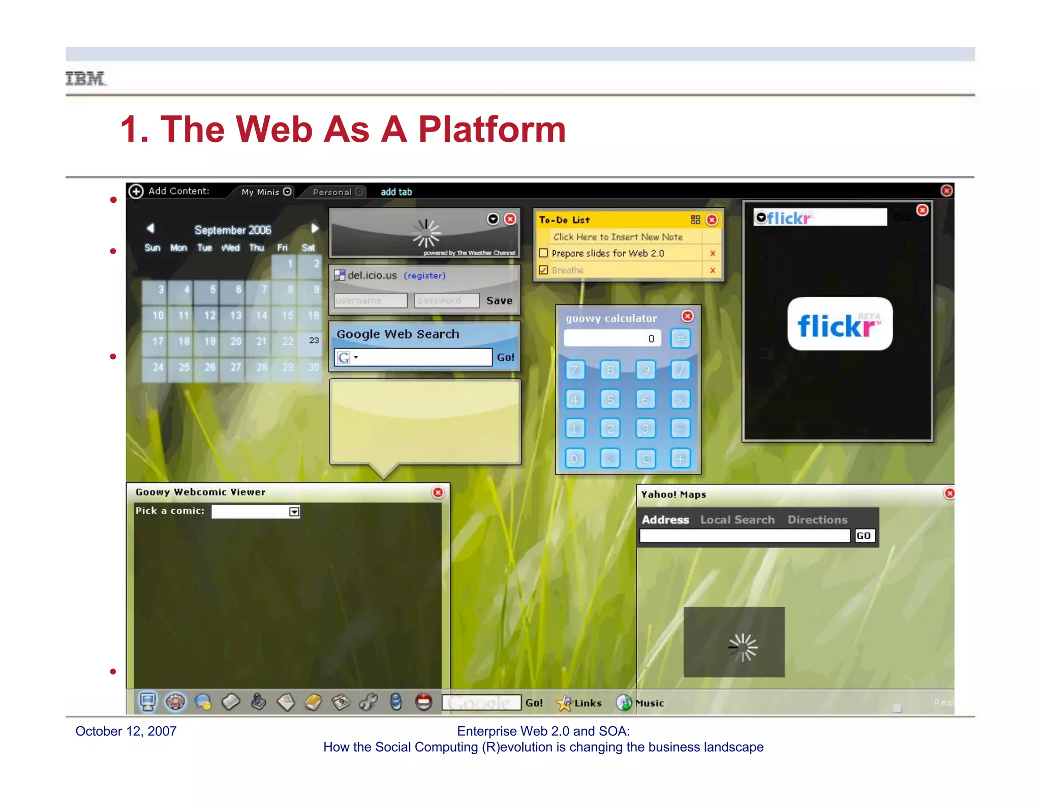This screenshot has width=1041, height=804.
Task: Click the del.icio.us register link
Action: click(x=424, y=275)
